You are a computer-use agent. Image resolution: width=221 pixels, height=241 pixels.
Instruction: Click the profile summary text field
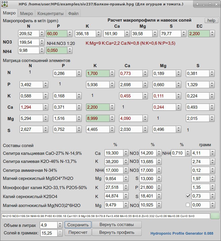[x=106, y=216]
